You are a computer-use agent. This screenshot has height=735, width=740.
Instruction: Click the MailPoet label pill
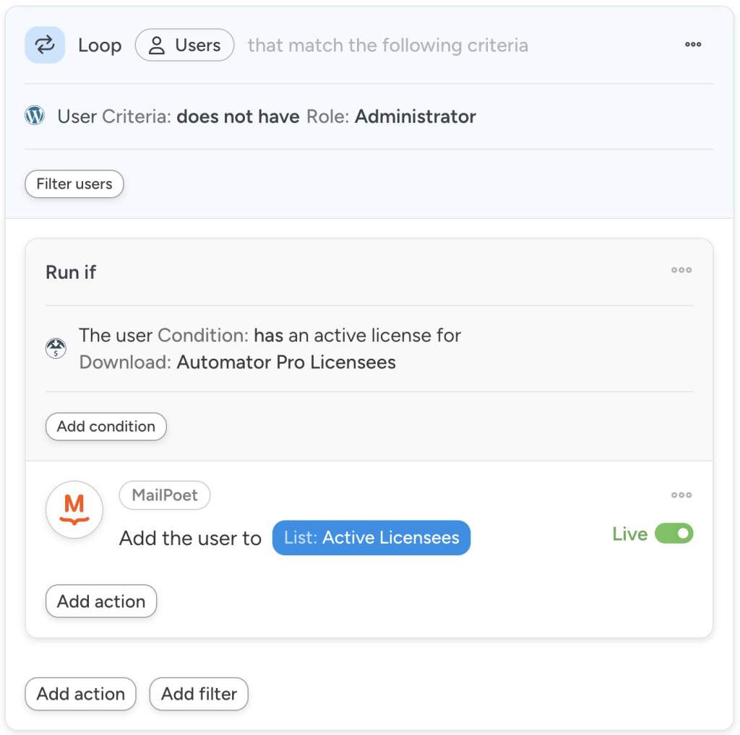point(164,495)
